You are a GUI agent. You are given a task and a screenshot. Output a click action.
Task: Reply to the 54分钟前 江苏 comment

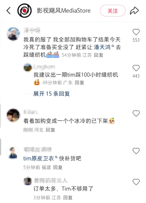(99, 55)
